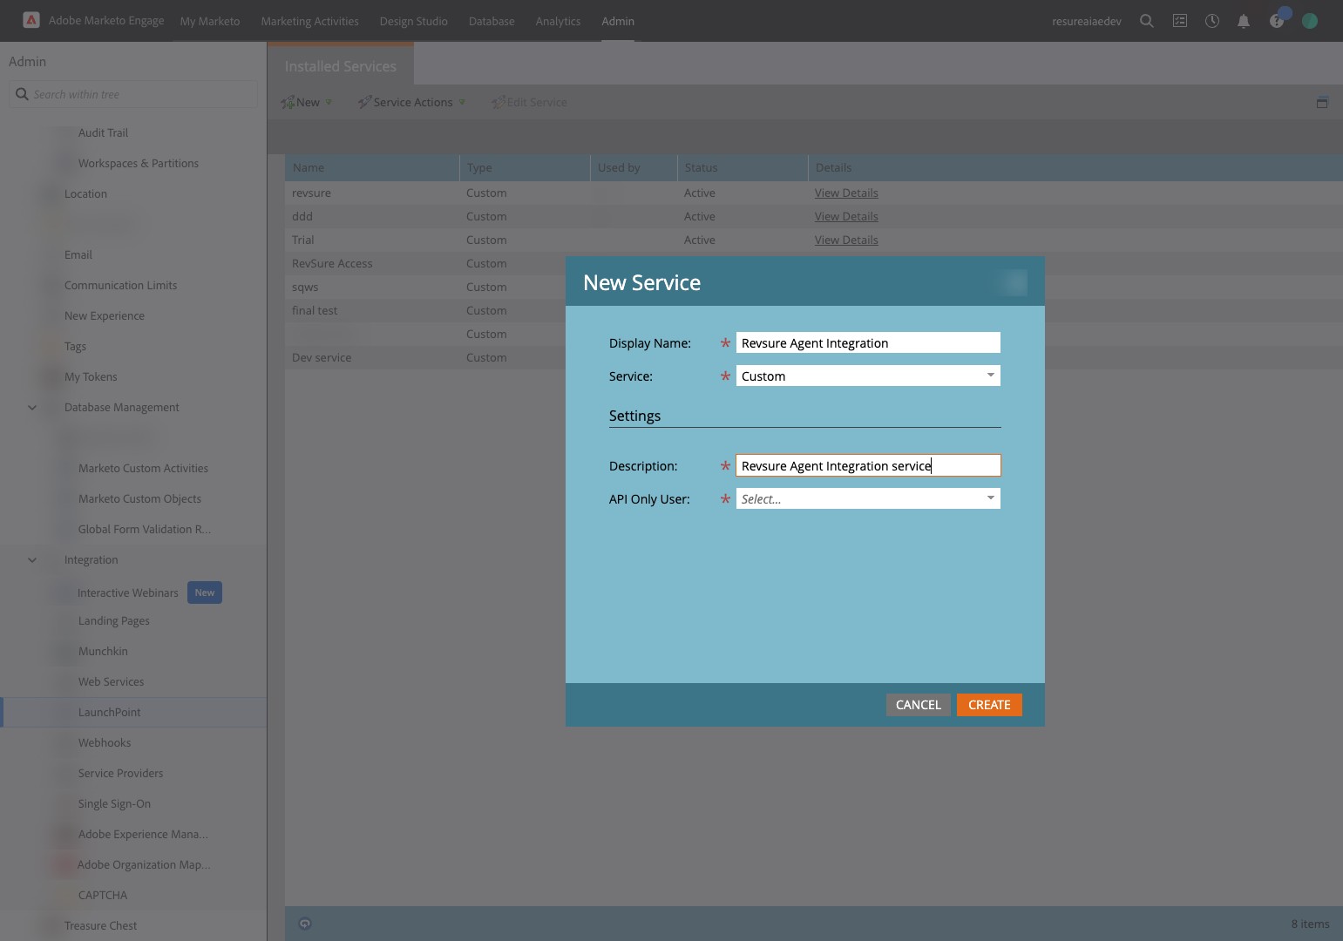Open Marketo Custom Objects

click(x=139, y=498)
